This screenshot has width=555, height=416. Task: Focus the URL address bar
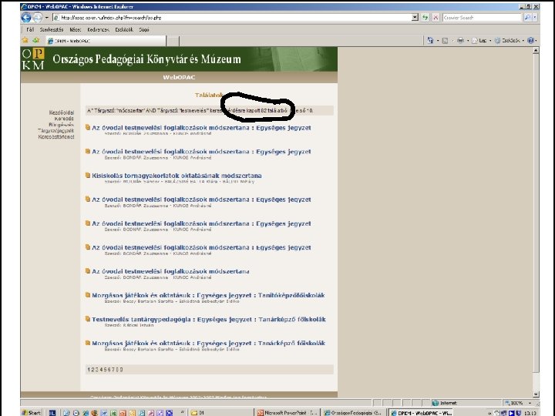(232, 17)
